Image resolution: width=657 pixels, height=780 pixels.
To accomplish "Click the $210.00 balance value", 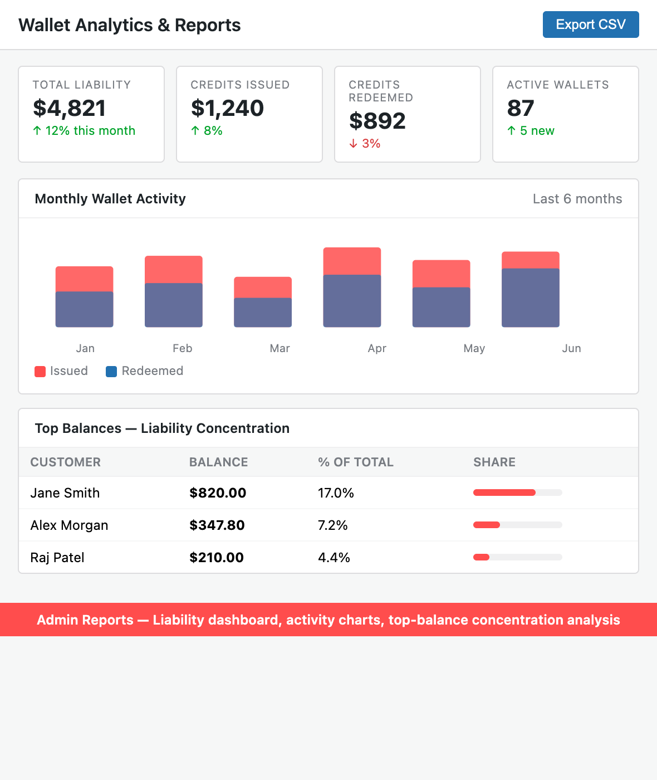I will click(217, 558).
